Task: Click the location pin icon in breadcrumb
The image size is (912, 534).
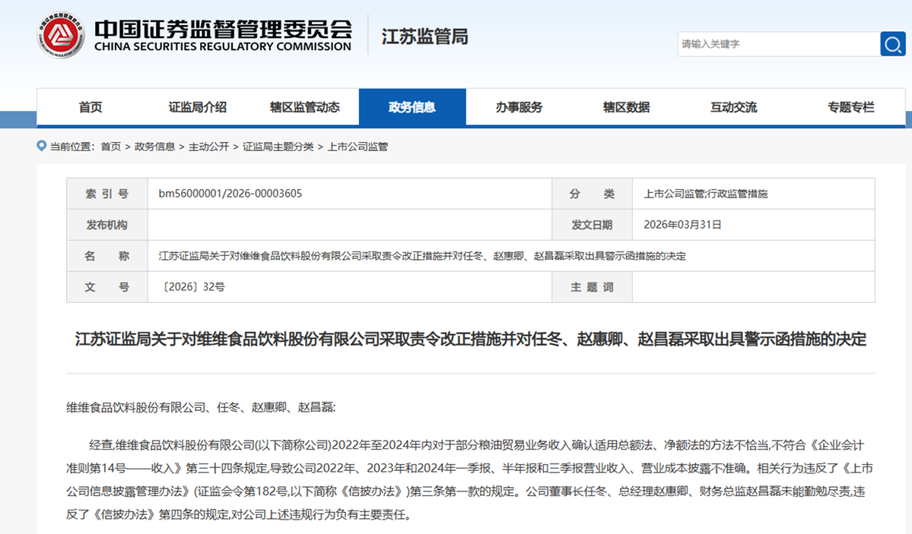Action: (x=42, y=146)
